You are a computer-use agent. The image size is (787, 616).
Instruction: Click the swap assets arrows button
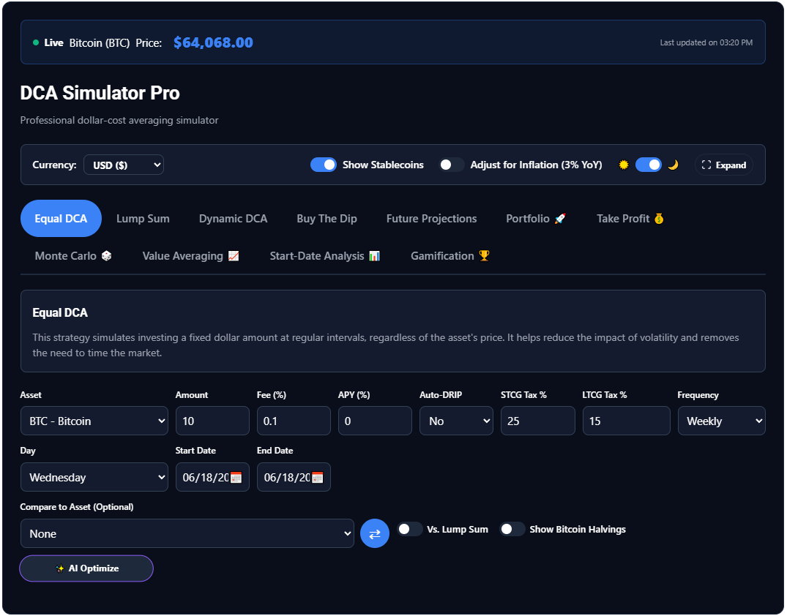pos(374,533)
